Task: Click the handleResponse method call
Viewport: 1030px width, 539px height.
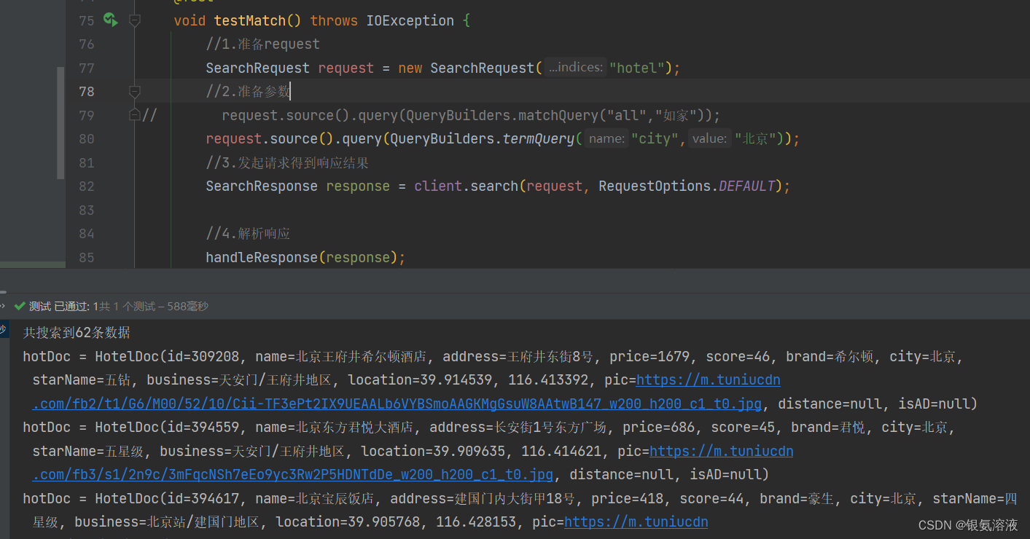Action: click(261, 258)
